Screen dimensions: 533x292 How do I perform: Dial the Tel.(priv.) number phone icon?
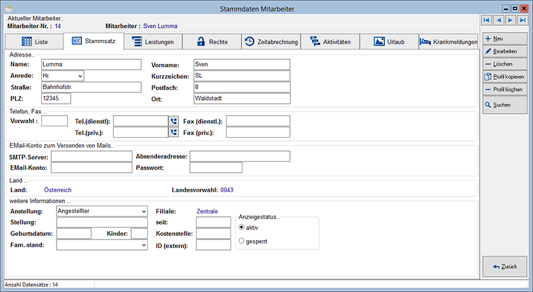tap(173, 132)
